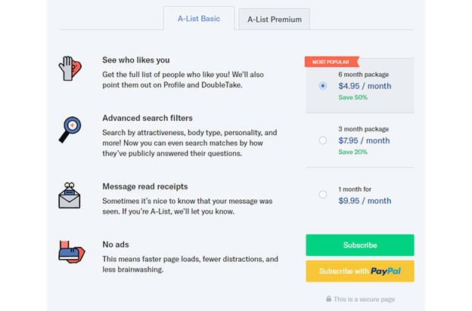The height and width of the screenshot is (311, 472).
Task: Click the See who likes you heading
Action: click(x=136, y=60)
